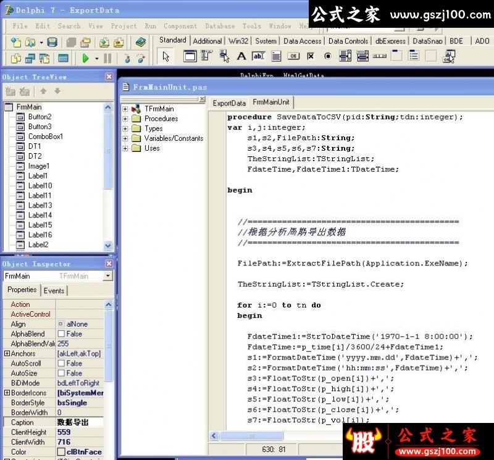Open the Run button dropdown arrow
494x460 pixels.
click(x=96, y=59)
